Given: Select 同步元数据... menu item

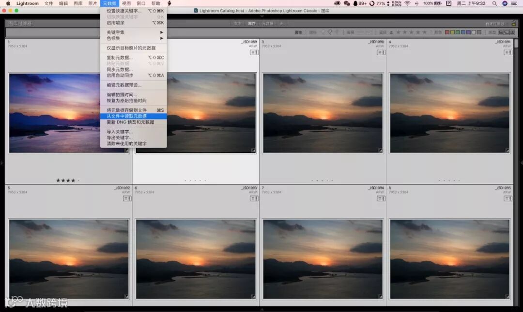Looking at the screenshot, I should coord(134,70).
